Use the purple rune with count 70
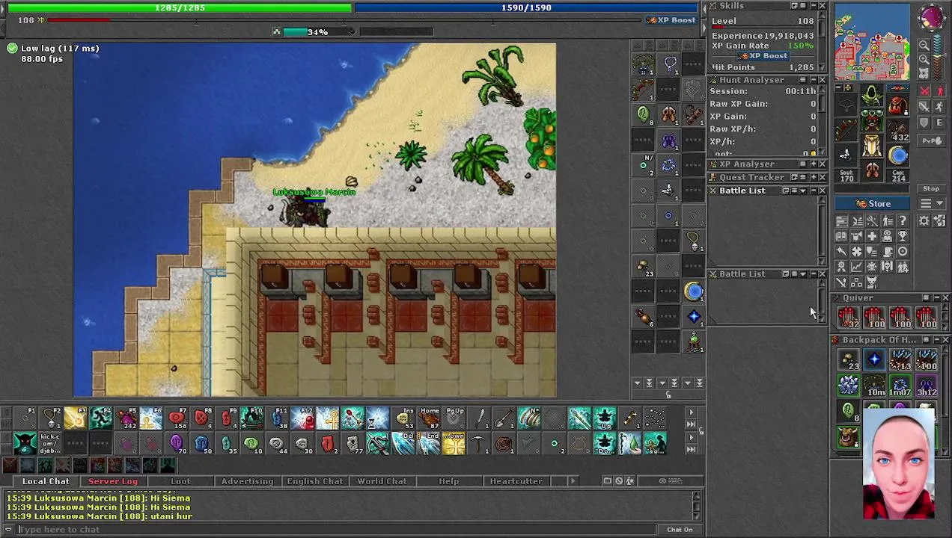The width and height of the screenshot is (952, 538). (178, 445)
